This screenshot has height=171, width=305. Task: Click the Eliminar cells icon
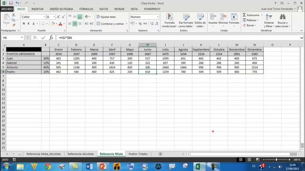[224, 17]
